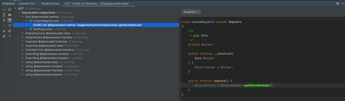
Task: Toggle the Group by Severity icon
Action: [10, 9]
